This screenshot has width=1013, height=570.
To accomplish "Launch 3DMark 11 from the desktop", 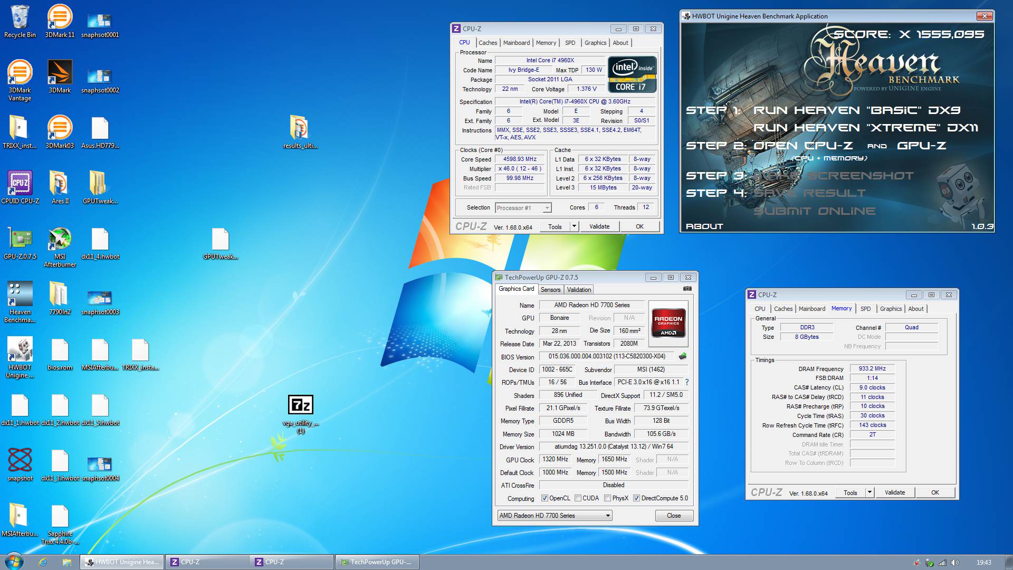I will click(x=60, y=21).
